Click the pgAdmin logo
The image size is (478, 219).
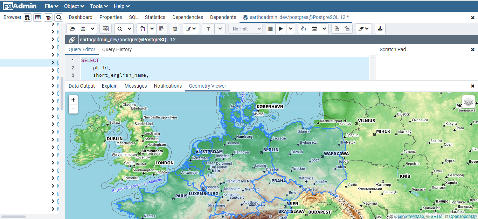[20, 6]
